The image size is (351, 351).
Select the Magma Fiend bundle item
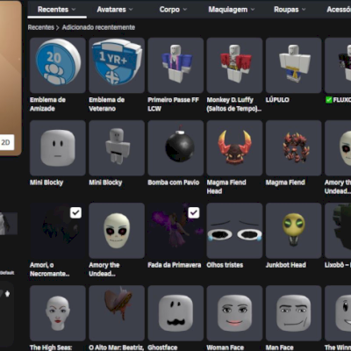point(294,147)
